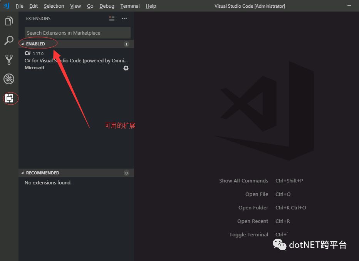The width and height of the screenshot is (359, 261).
Task: Click Show All Commands shortcut hint
Action: tap(261, 181)
